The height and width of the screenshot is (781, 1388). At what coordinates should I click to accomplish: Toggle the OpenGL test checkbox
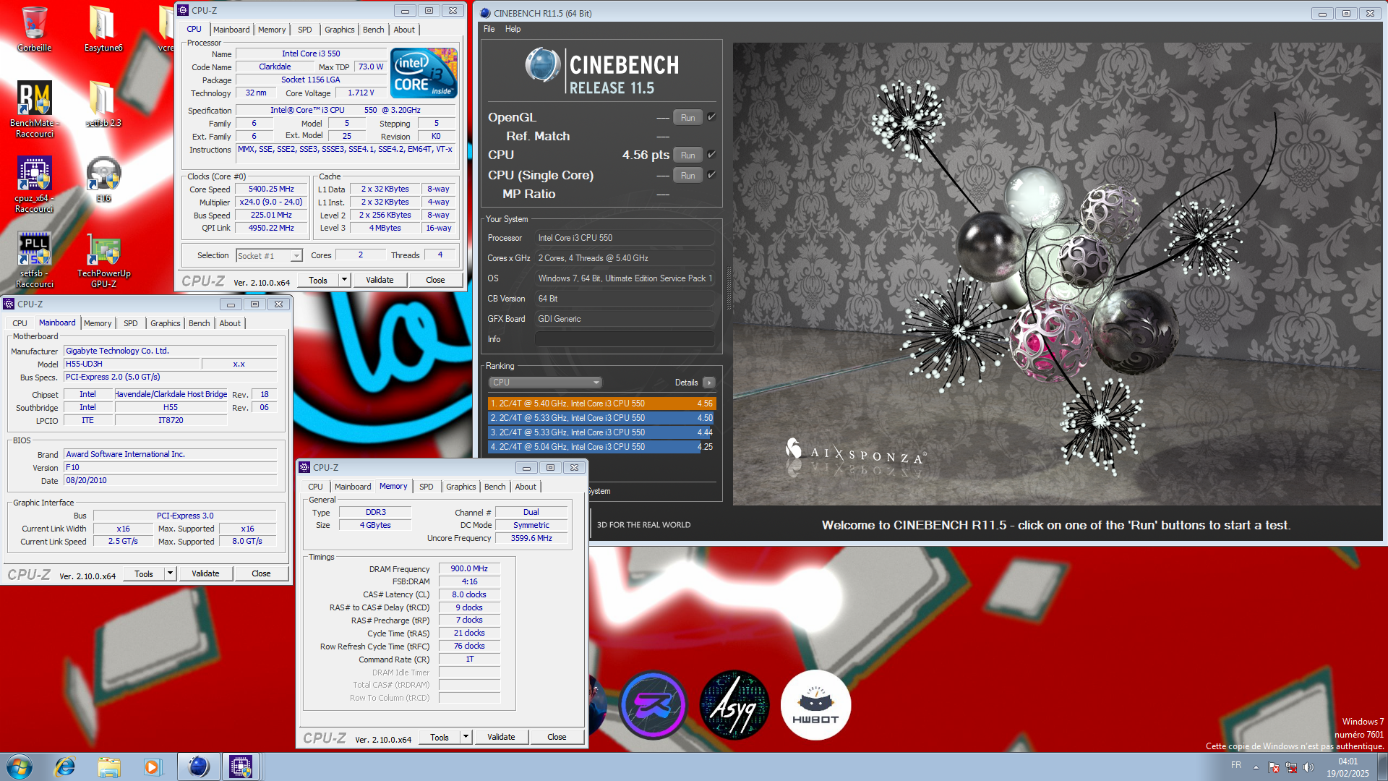[711, 117]
